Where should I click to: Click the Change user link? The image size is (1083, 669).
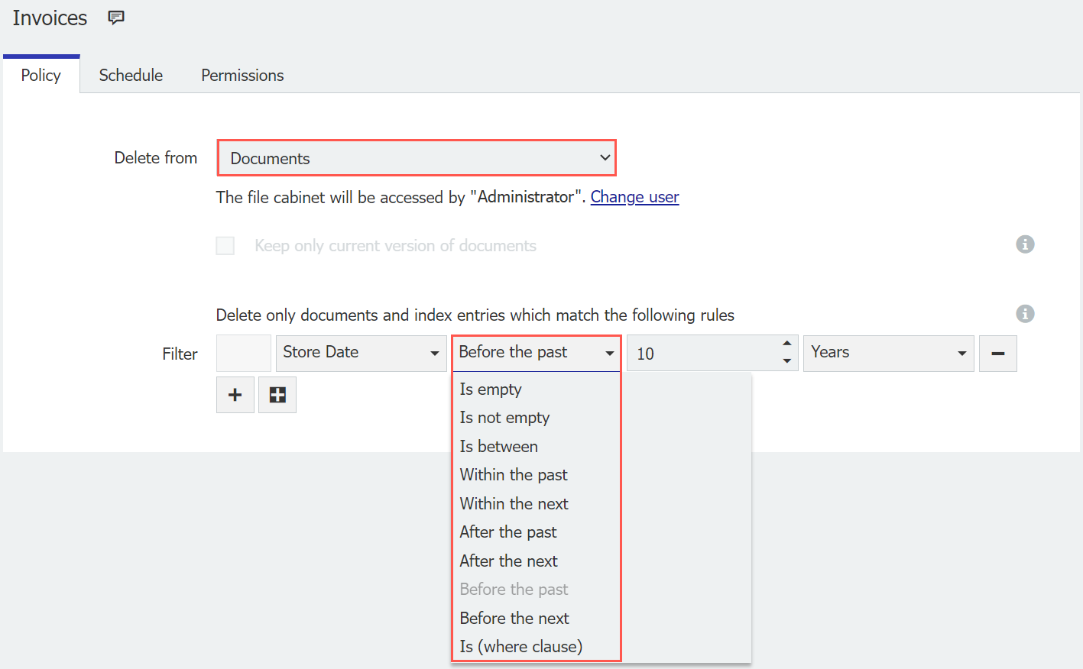click(x=634, y=197)
